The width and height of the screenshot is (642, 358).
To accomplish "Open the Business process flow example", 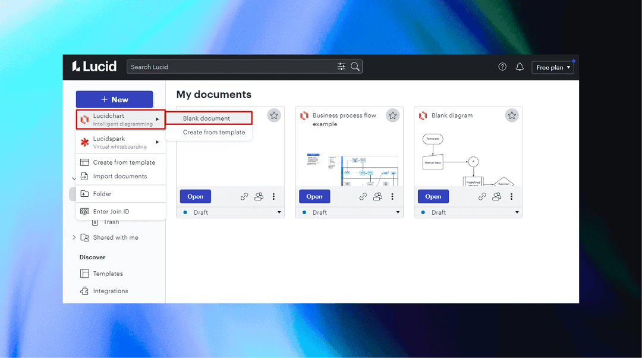I will [314, 197].
